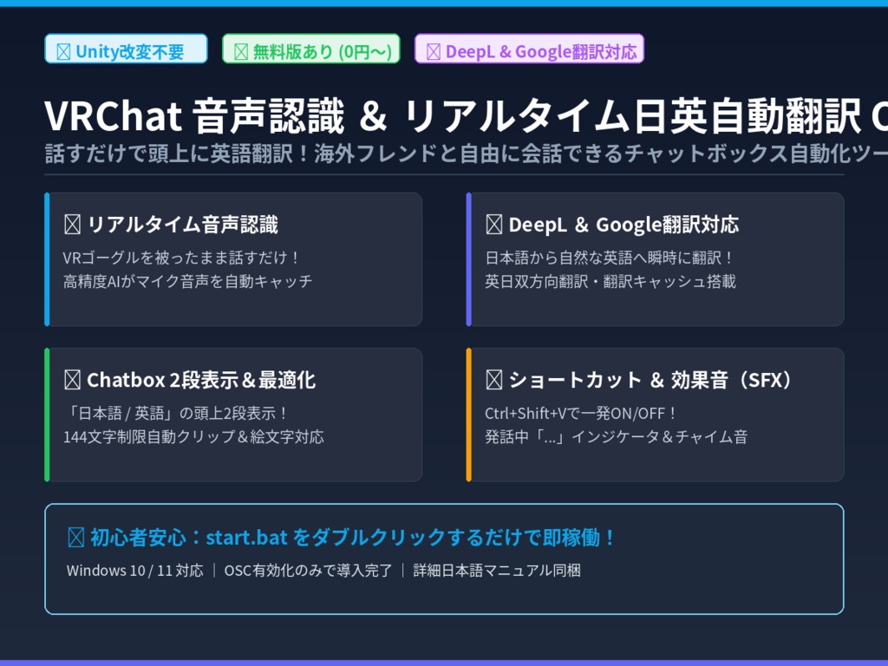Image resolution: width=888 pixels, height=666 pixels.
Task: Click the 初心者安心：start.bat heading
Action: point(353,538)
